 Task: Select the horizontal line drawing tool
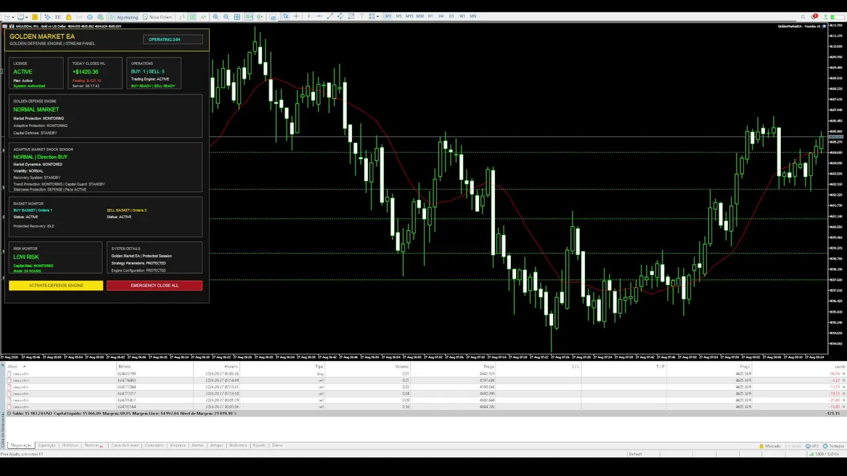coord(319,16)
